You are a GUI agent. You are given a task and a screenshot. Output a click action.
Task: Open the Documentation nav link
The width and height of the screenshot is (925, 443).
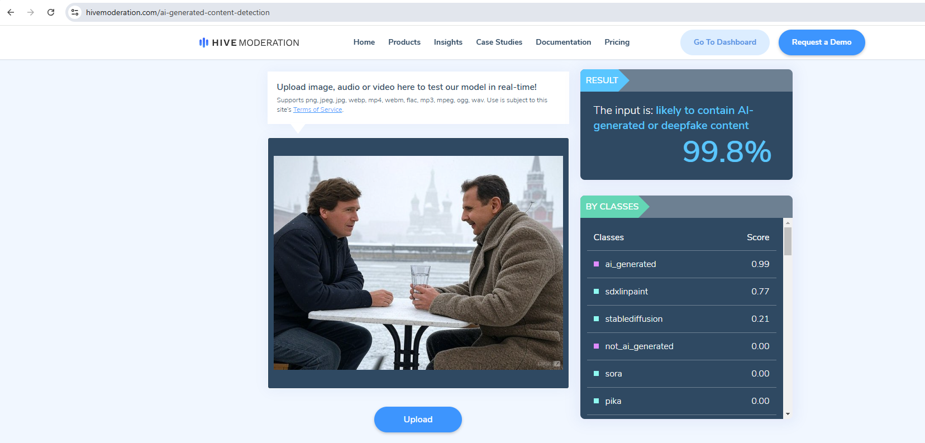[x=563, y=42]
